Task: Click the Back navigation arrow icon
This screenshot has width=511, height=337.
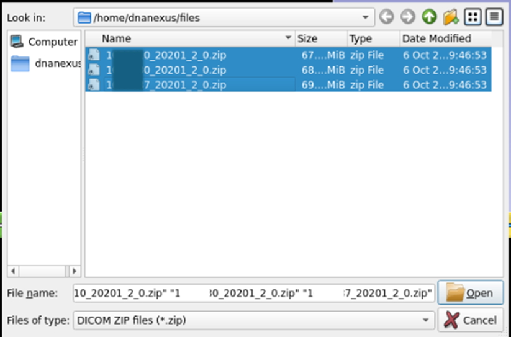Action: point(386,17)
